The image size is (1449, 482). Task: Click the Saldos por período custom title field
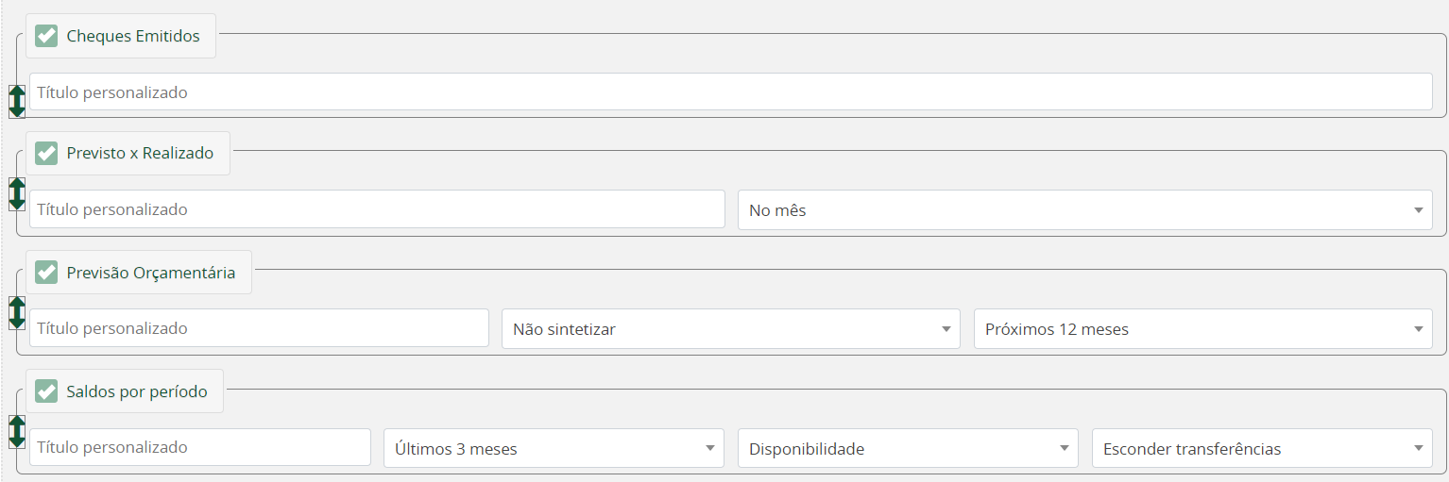click(x=200, y=448)
